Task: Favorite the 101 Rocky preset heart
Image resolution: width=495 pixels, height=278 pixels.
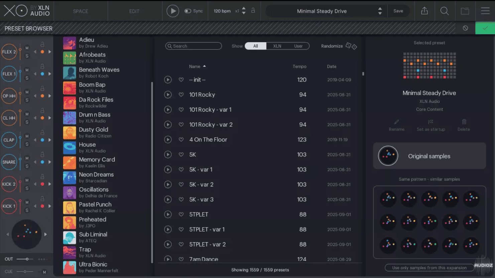Action: (x=181, y=95)
